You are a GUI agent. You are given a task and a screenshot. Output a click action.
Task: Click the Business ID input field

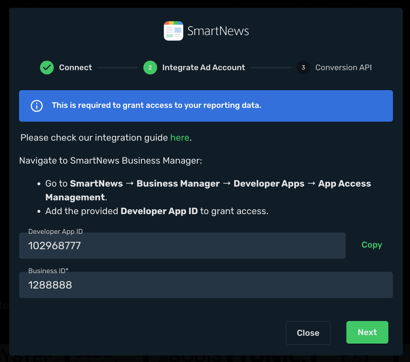(x=206, y=285)
